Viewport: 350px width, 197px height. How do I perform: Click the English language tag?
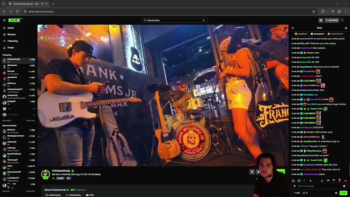click(x=60, y=178)
